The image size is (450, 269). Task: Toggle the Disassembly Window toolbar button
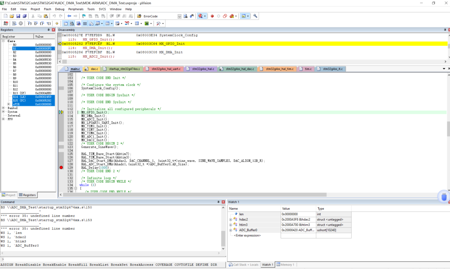point(72,23)
